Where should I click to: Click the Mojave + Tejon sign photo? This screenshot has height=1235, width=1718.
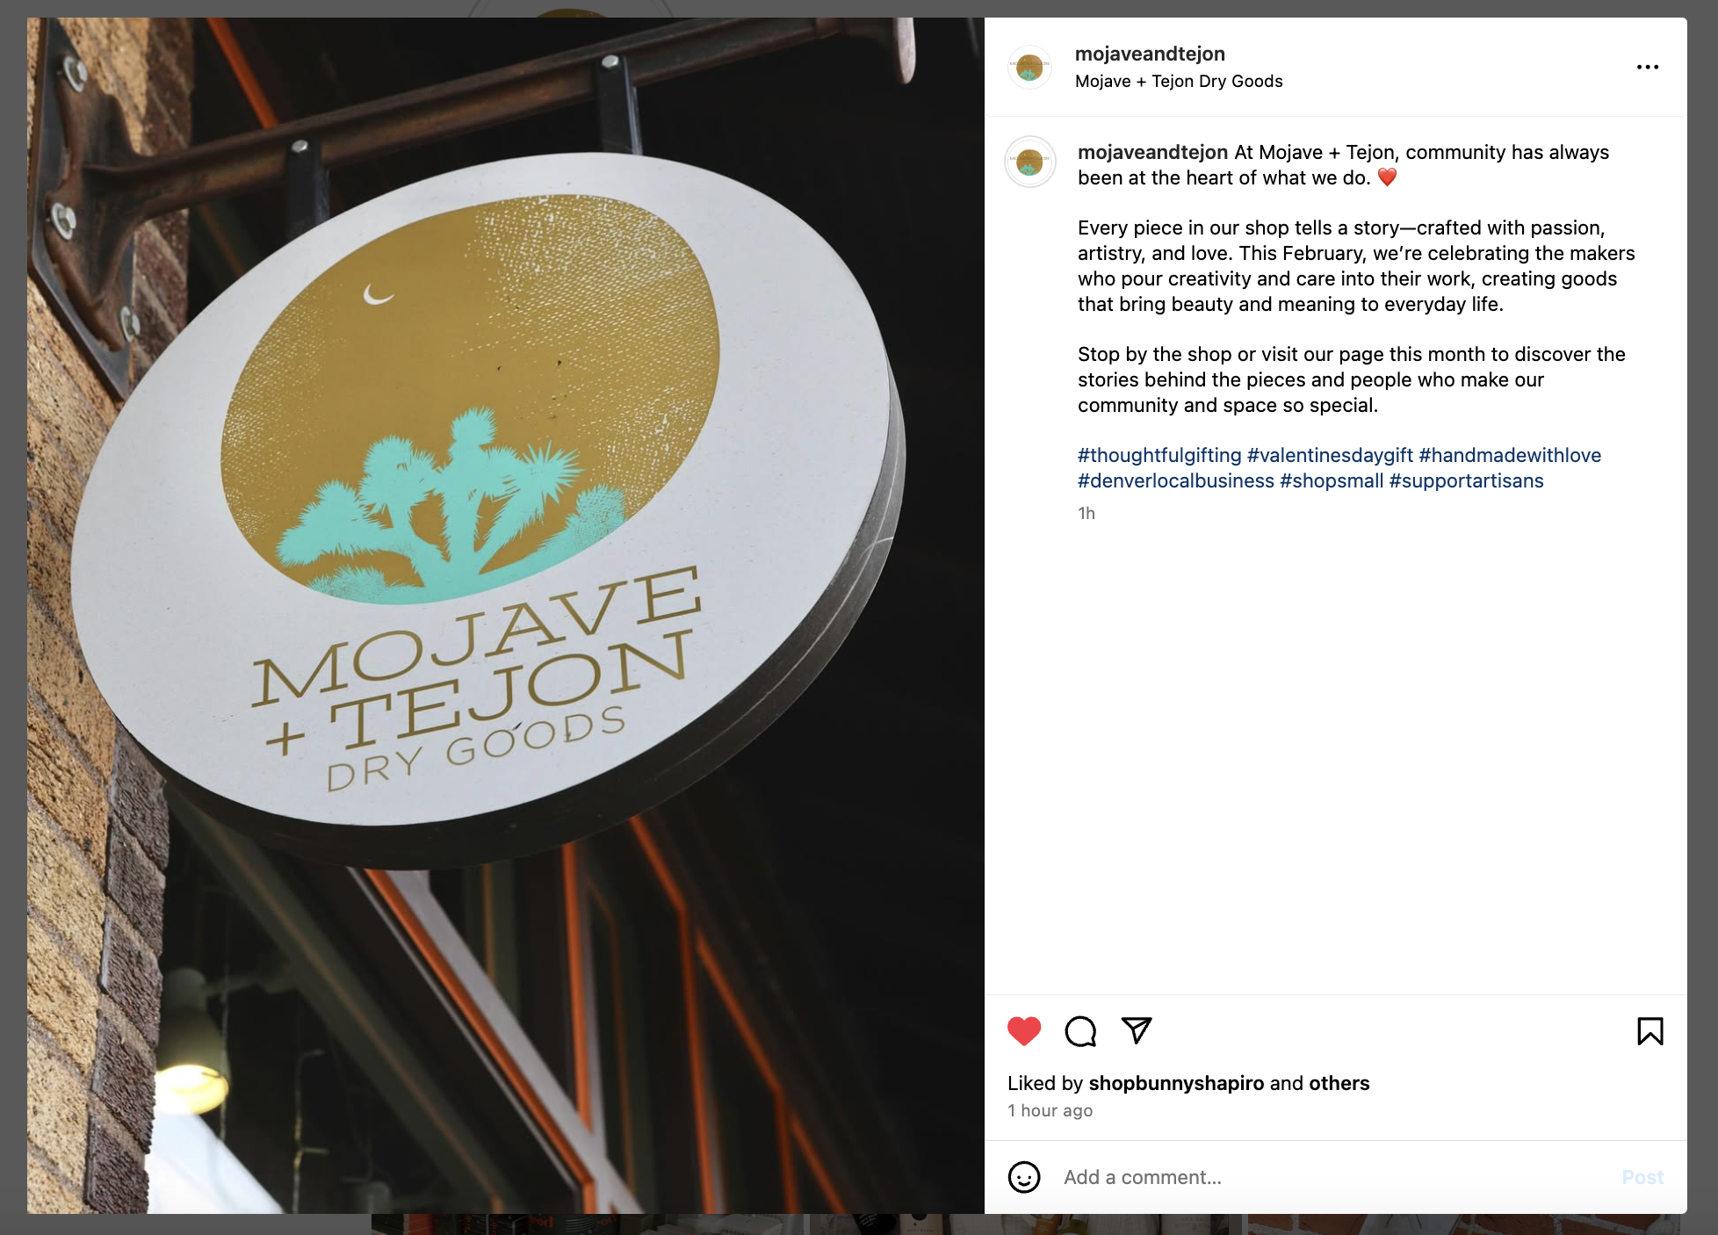[505, 615]
